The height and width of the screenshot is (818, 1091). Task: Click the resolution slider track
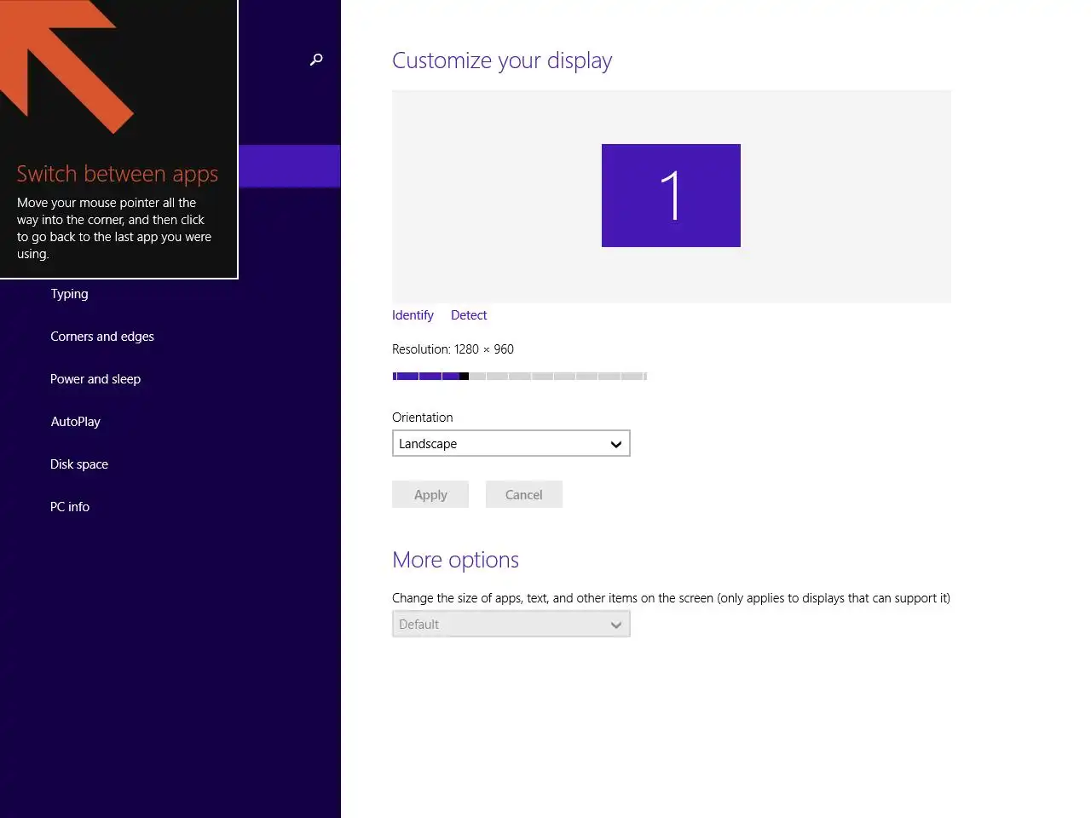pyautogui.click(x=520, y=376)
